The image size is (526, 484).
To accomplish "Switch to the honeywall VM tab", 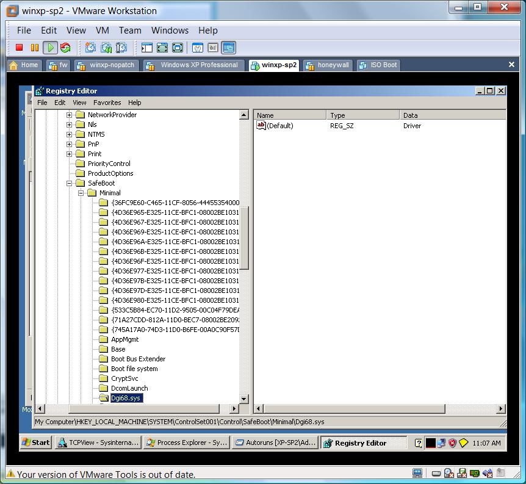I will (x=328, y=65).
